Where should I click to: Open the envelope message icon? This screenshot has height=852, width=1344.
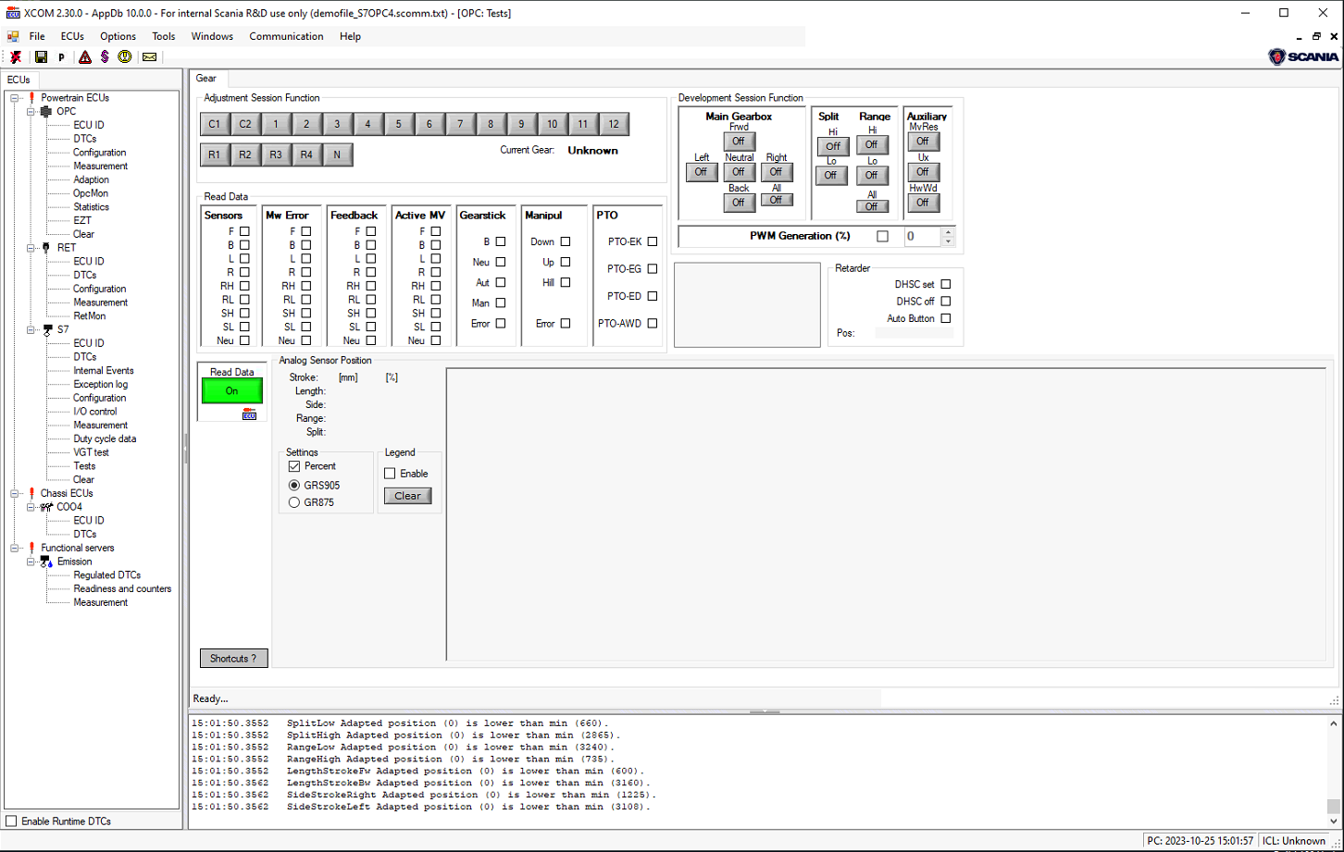coord(149,57)
